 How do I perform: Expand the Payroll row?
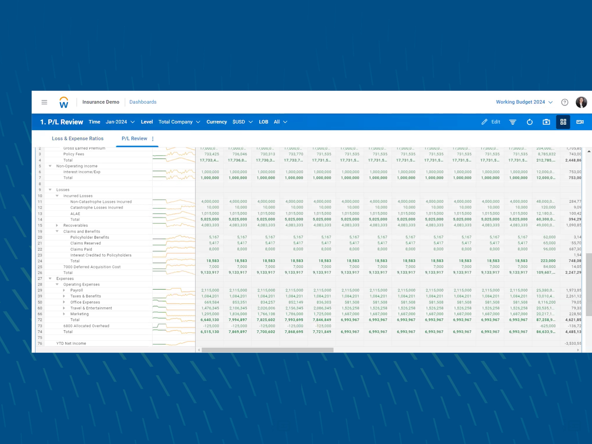pyautogui.click(x=64, y=290)
